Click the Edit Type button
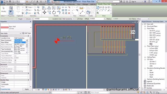167x94 pixels. (x=26, y=33)
